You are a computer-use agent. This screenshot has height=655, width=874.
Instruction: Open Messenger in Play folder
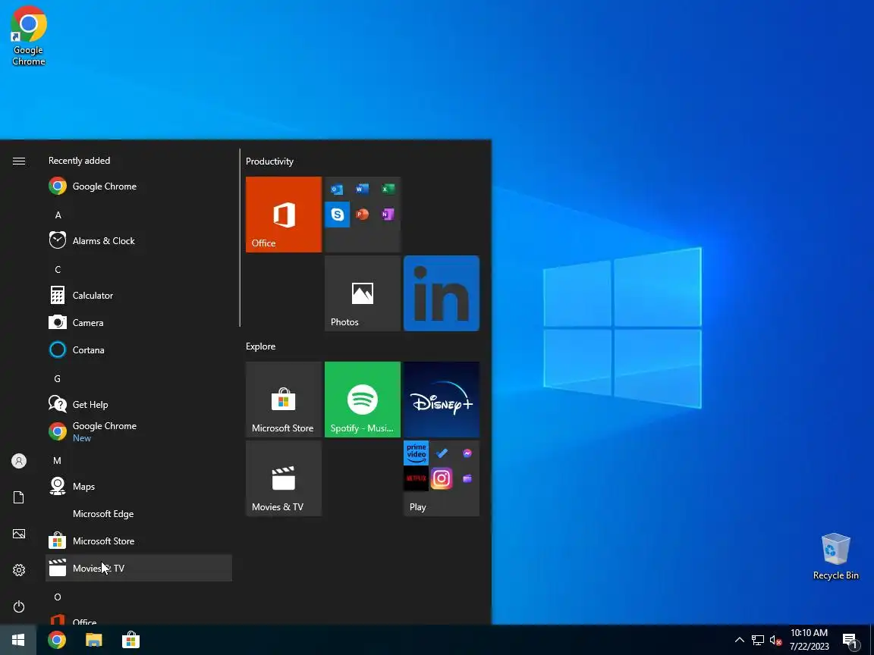(467, 453)
